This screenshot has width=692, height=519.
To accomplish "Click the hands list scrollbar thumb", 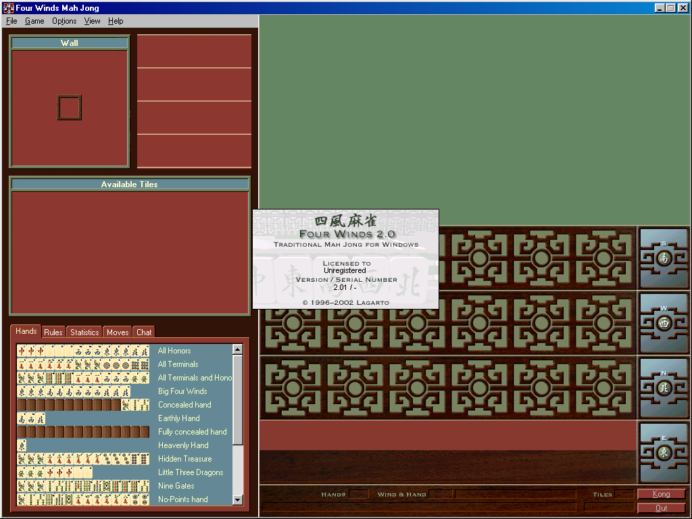I will (x=237, y=400).
